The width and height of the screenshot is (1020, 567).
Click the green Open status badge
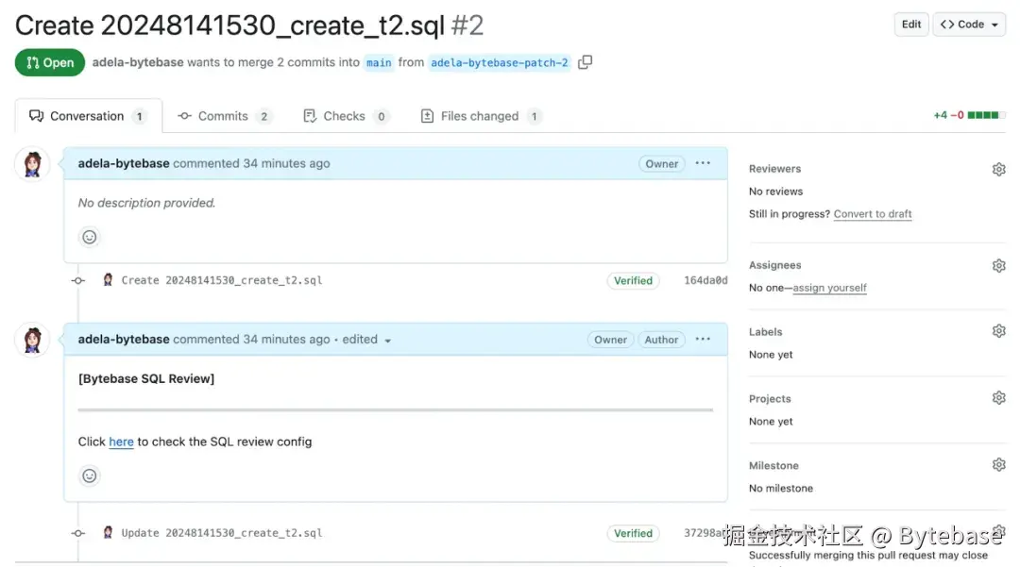point(50,62)
